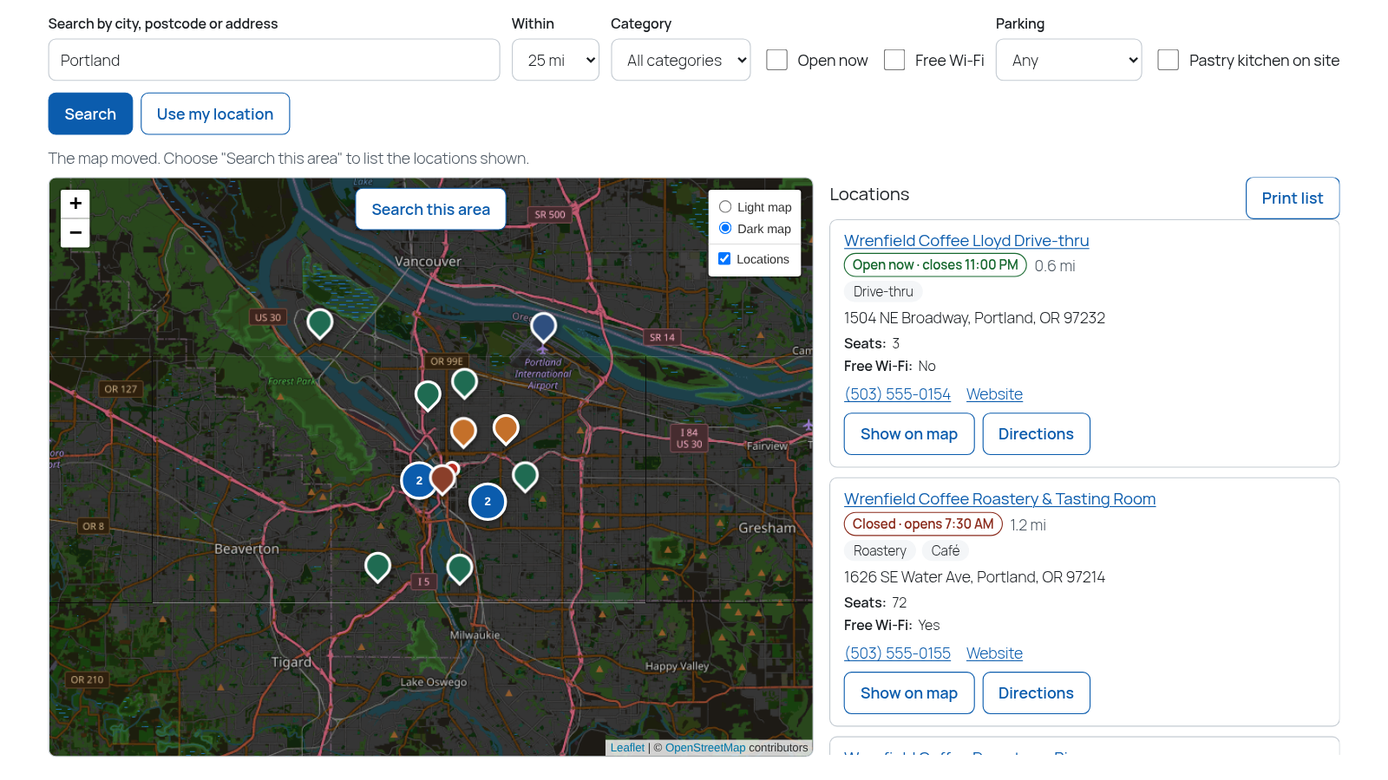
Task: Enable the Open now filter
Action: pos(776,60)
